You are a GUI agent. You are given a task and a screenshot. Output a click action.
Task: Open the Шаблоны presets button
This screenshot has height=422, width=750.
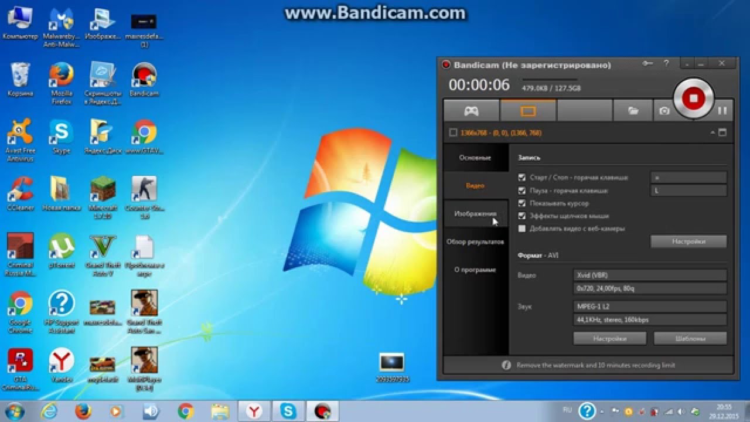(690, 339)
